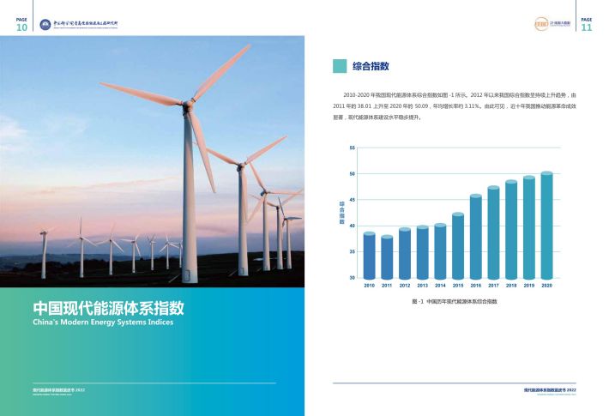Click the 综合指数 section heading
Screen dimensions: 609x416
[371, 66]
